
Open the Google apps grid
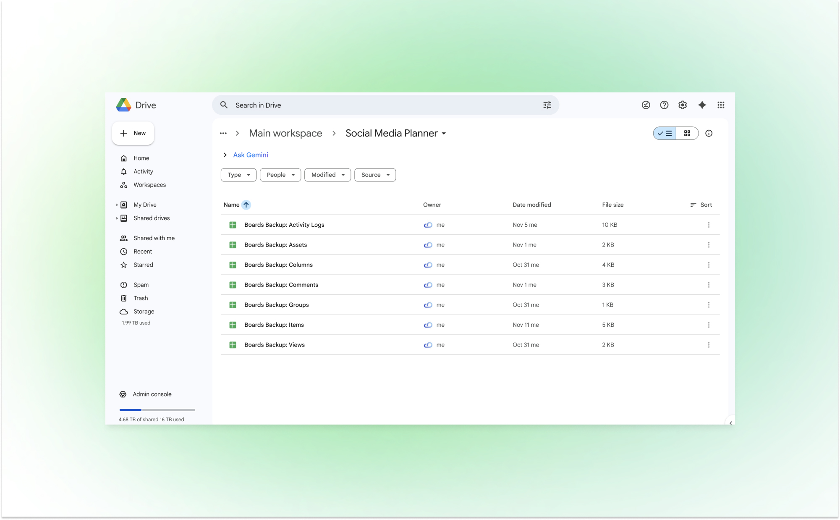pos(721,105)
